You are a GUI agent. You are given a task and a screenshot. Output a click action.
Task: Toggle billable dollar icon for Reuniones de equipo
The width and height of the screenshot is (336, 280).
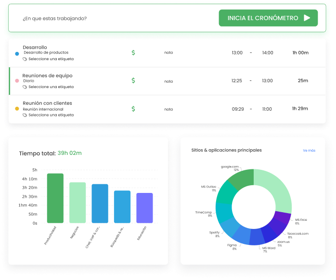tap(133, 81)
